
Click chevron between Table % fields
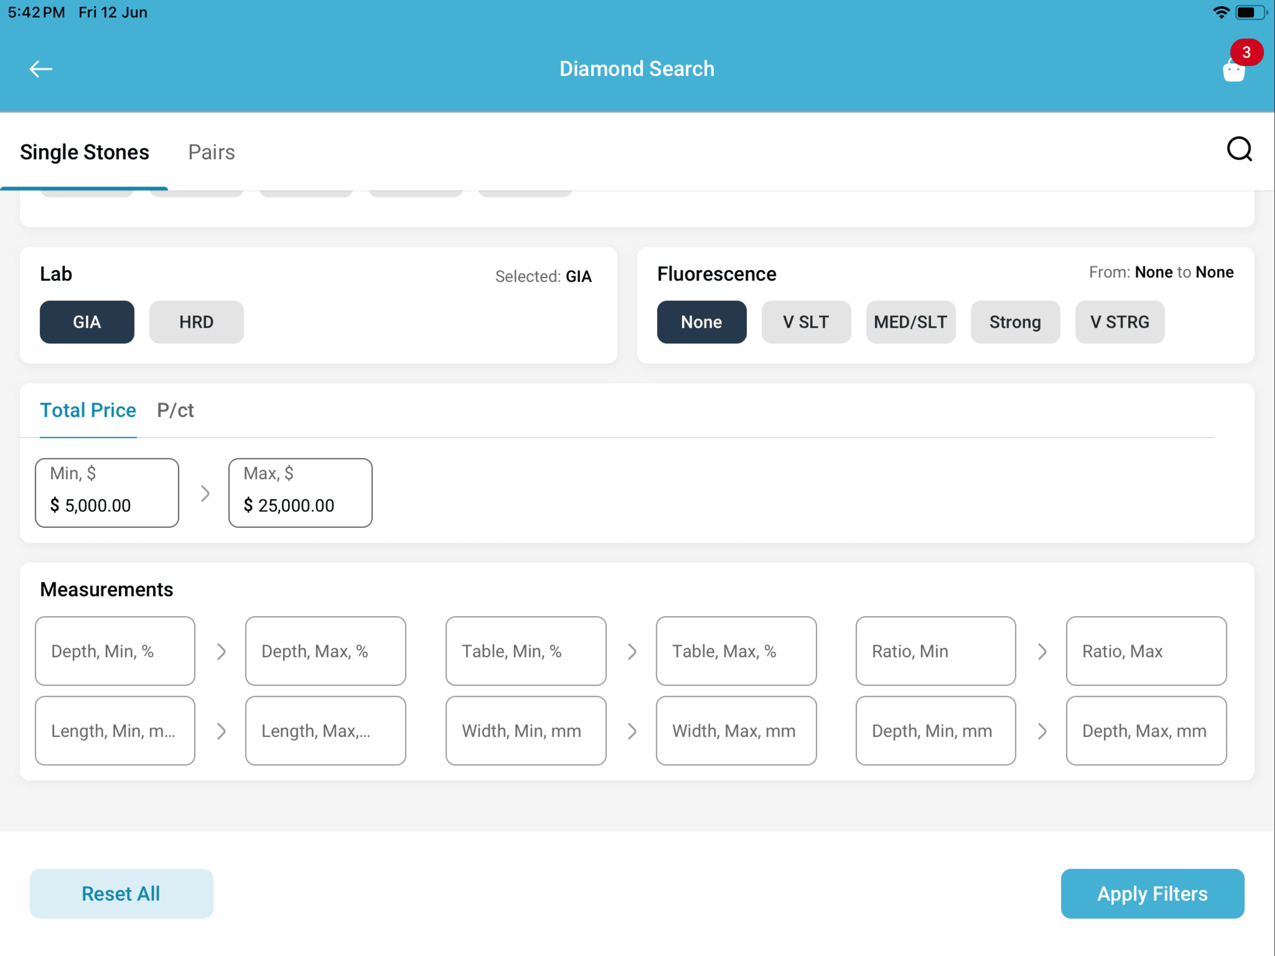click(x=632, y=651)
